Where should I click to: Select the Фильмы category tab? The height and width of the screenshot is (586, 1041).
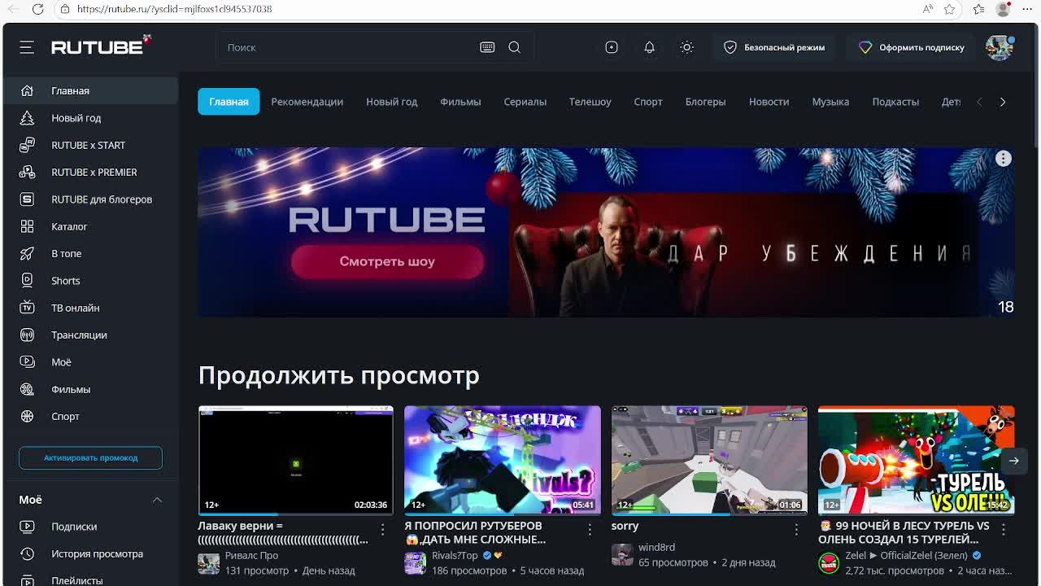click(x=460, y=102)
